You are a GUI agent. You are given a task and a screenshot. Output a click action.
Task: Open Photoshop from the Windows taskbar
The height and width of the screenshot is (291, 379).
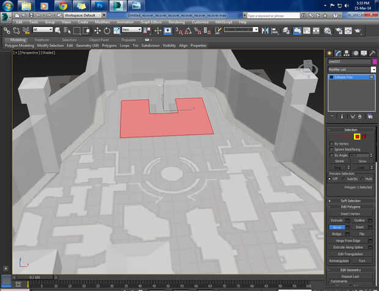[98, 6]
